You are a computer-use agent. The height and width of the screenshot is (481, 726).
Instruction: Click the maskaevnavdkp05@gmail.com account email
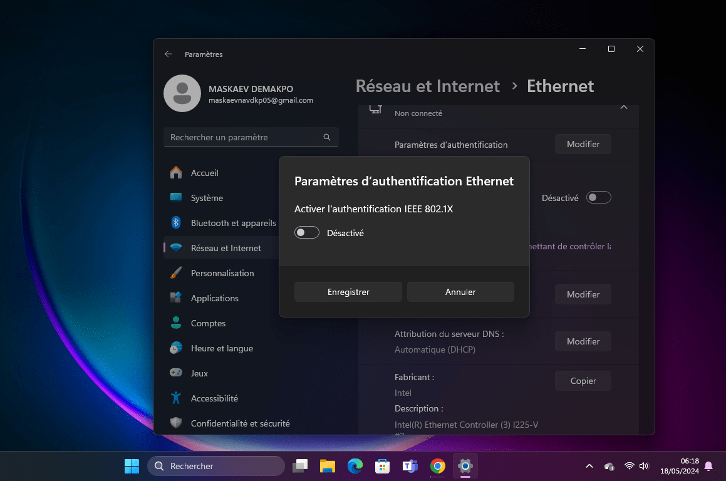(x=261, y=100)
